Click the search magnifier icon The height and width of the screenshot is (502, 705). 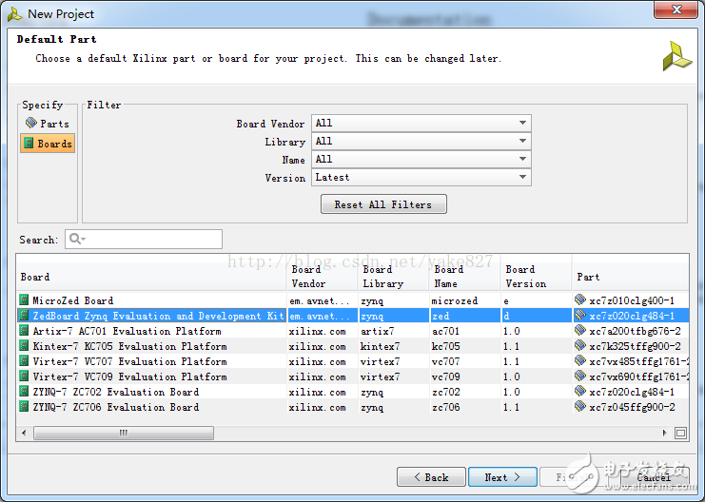[x=75, y=240]
